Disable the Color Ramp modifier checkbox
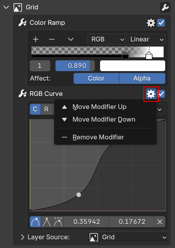Image resolution: width=175 pixels, height=248 pixels. 161,23
